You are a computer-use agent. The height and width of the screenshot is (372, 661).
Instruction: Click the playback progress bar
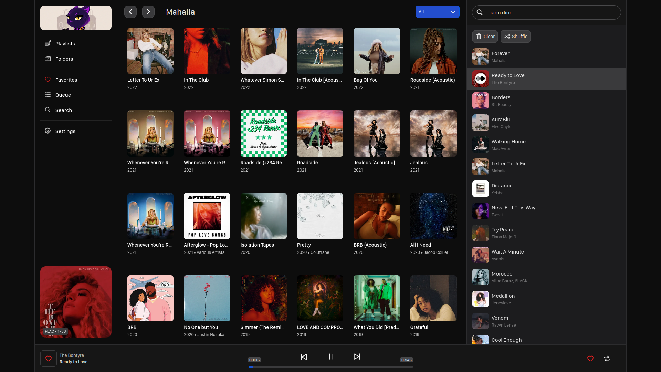click(x=330, y=366)
